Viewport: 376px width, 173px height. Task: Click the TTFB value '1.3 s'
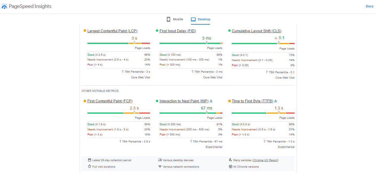[x=279, y=108]
